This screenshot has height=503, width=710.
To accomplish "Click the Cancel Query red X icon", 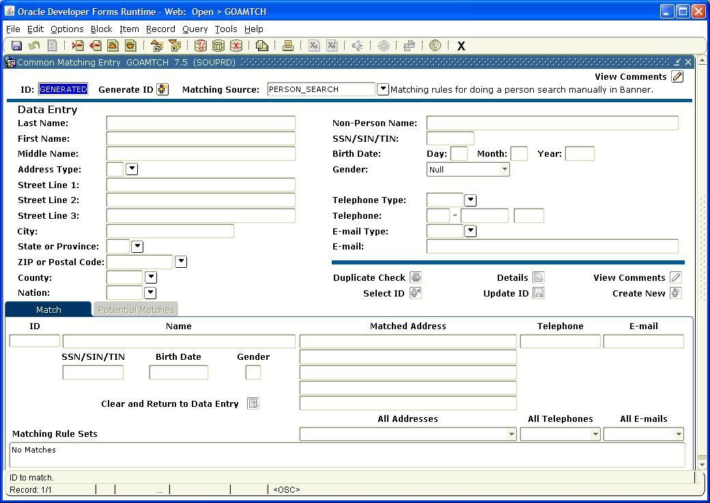I will coord(236,46).
